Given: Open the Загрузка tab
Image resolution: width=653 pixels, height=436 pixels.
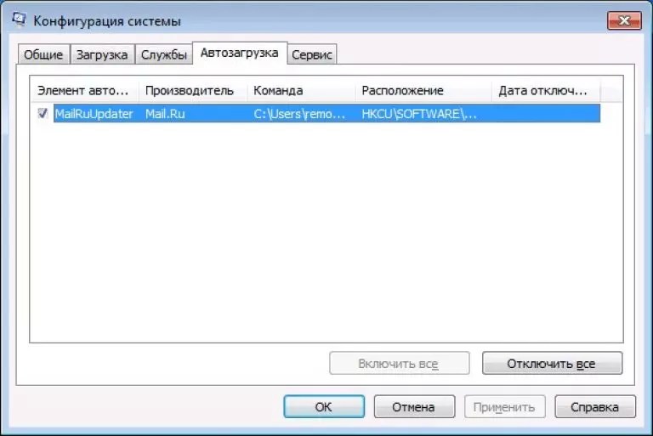Looking at the screenshot, I should click(x=102, y=54).
